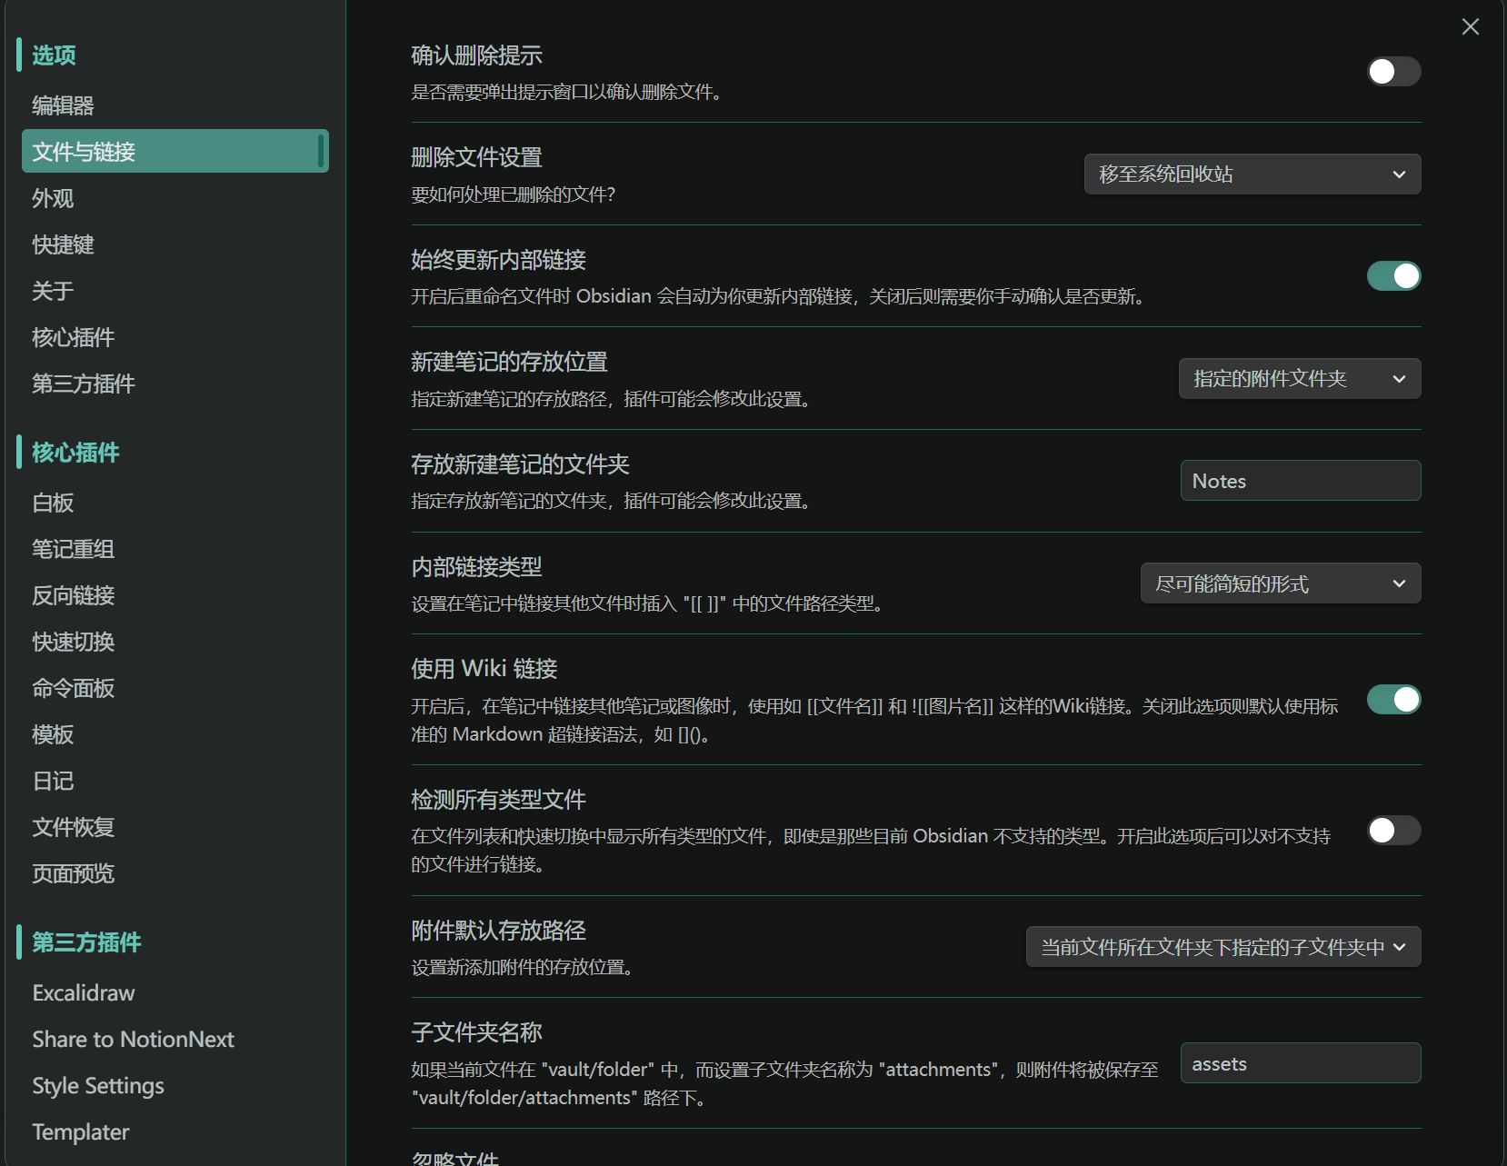Viewport: 1507px width, 1166px height.
Task: Expand 新建笔记的存放位置 dropdown
Action: coord(1299,379)
